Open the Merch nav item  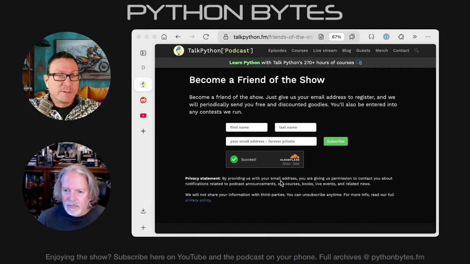(382, 51)
